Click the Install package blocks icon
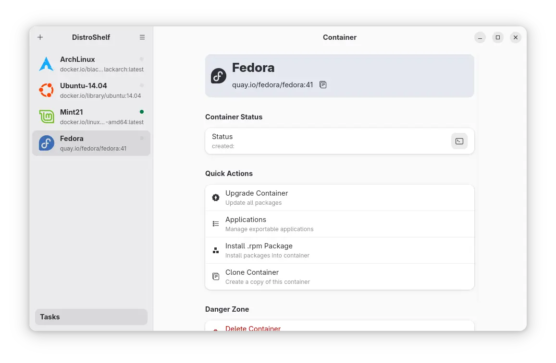Screen dimensions: 556x363 click(216, 250)
